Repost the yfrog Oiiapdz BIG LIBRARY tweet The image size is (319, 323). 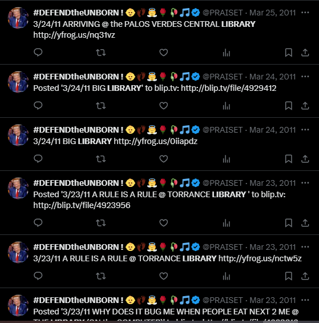[101, 159]
